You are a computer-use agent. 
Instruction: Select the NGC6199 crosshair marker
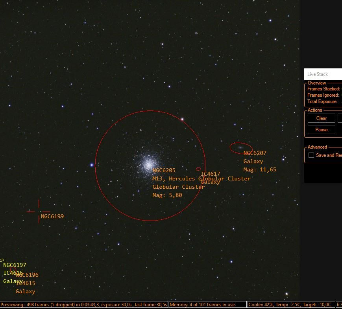pos(39,212)
